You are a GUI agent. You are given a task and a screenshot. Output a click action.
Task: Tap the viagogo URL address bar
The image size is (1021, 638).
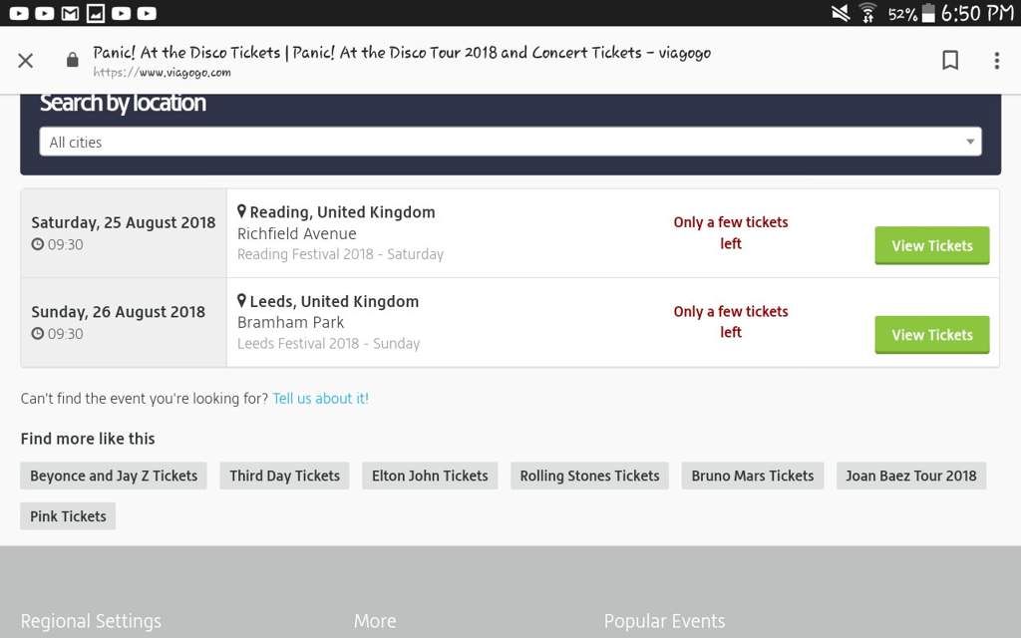(402, 61)
